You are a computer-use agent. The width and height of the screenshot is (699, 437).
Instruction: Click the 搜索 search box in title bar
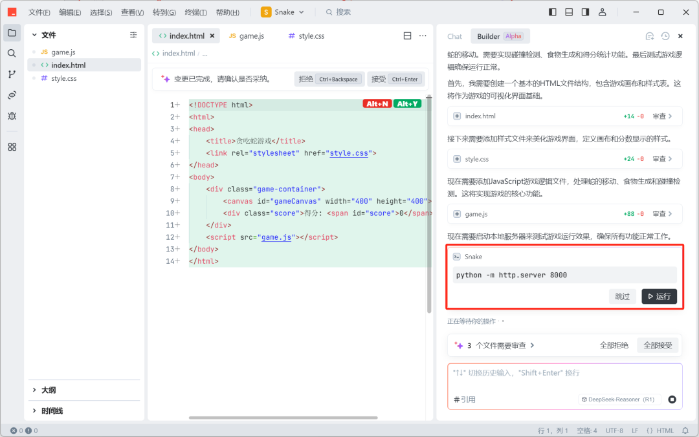click(338, 12)
